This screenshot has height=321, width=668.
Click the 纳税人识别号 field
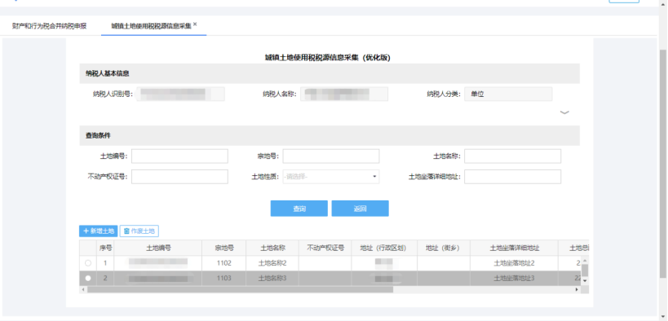180,94
